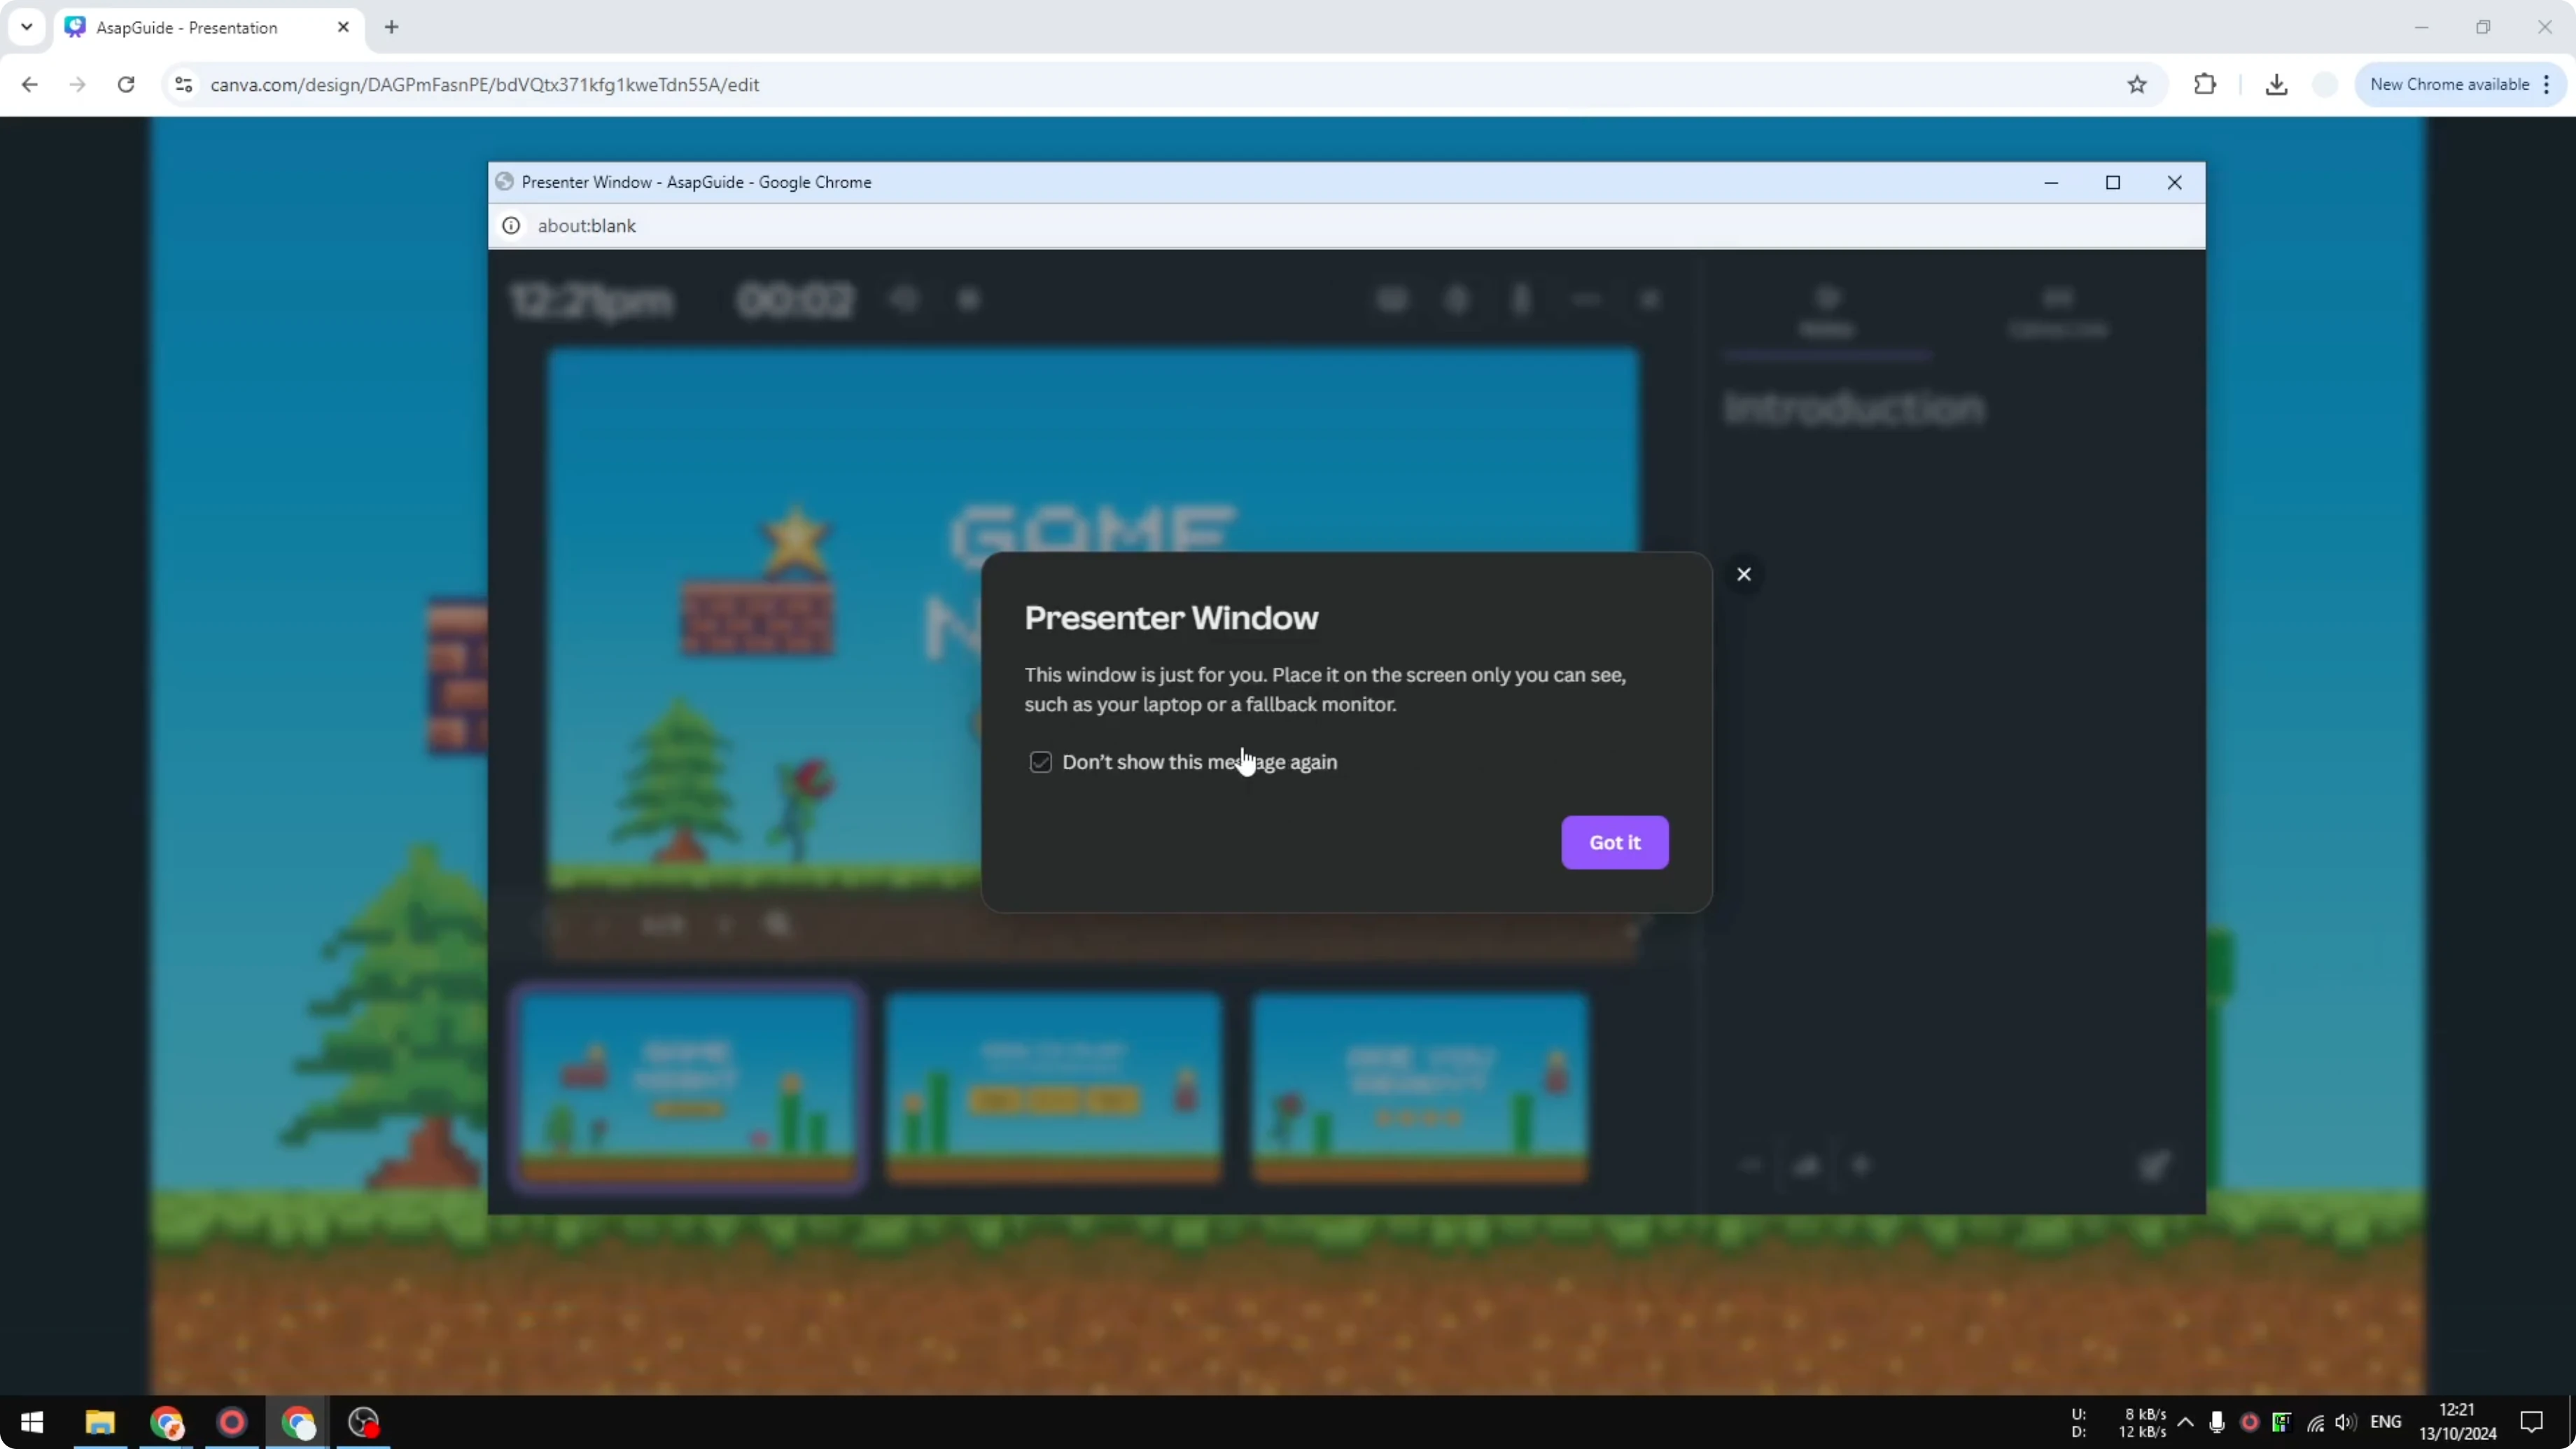Screen dimensions: 2576x1449
Task: Switch input language via ENG indicator
Action: click(x=2385, y=1422)
